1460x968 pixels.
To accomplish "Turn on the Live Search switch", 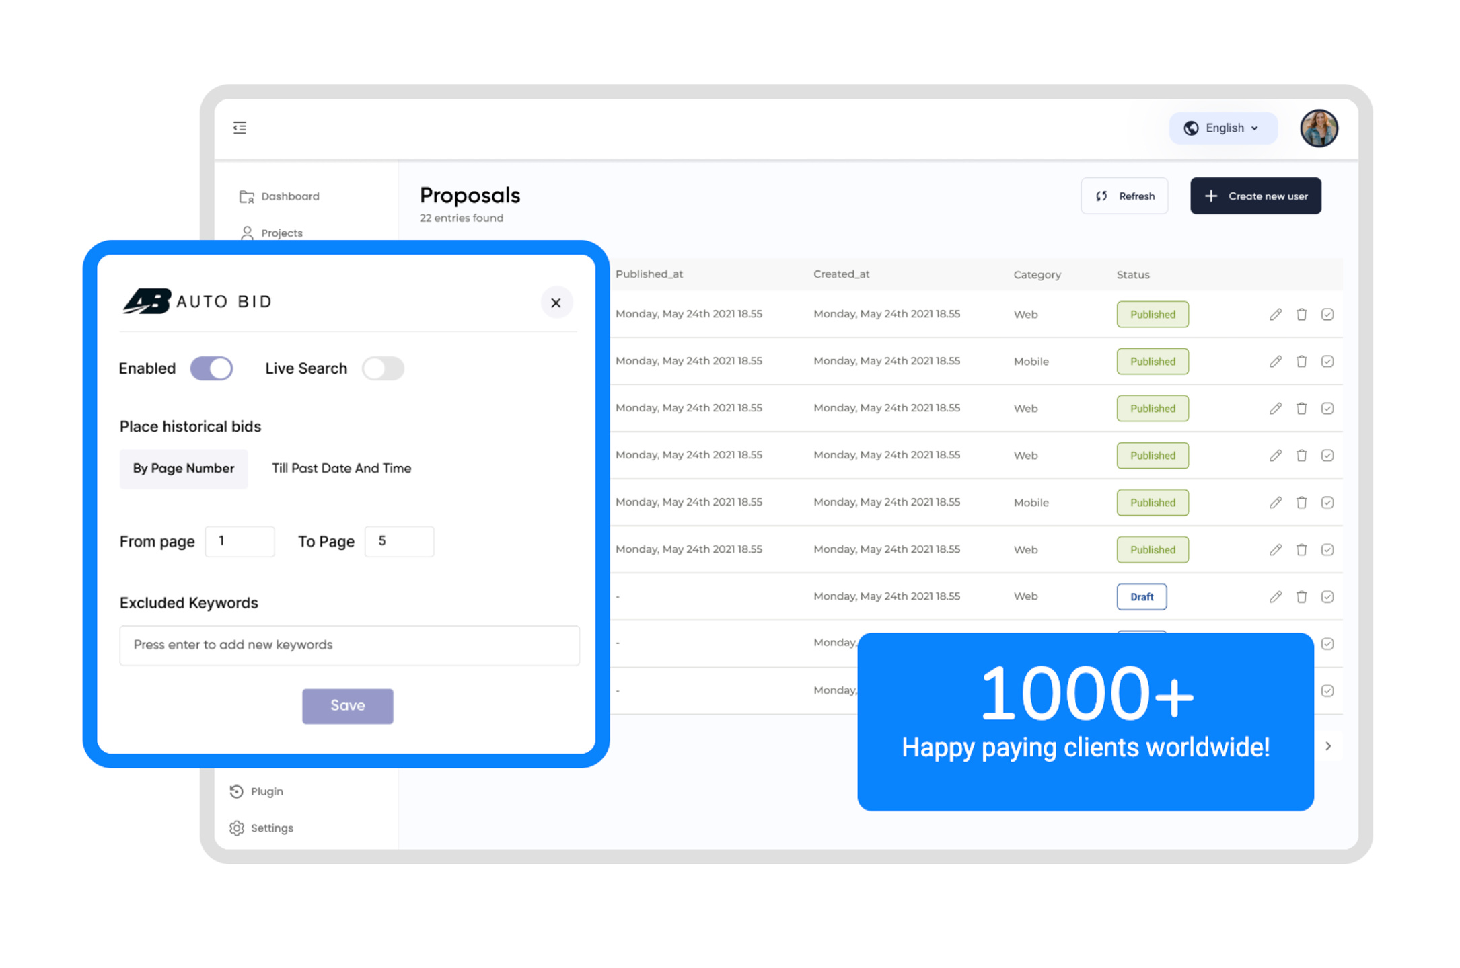I will [x=383, y=368].
